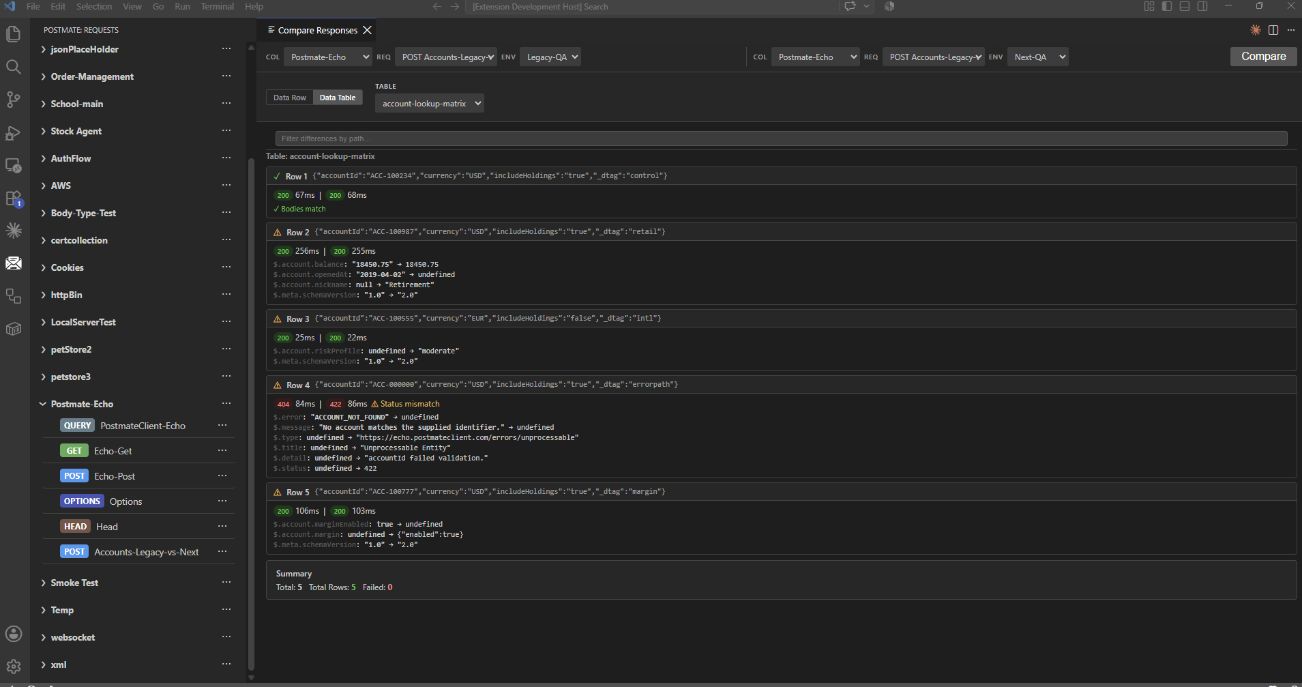The image size is (1302, 687).
Task: Click the title bar Search box
Action: [x=653, y=6]
